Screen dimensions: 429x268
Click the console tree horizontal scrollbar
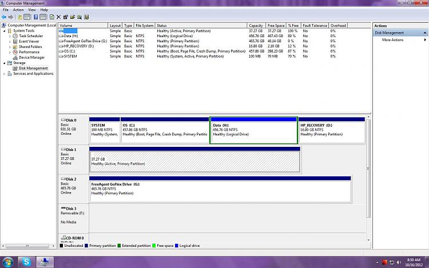pyautogui.click(x=29, y=246)
